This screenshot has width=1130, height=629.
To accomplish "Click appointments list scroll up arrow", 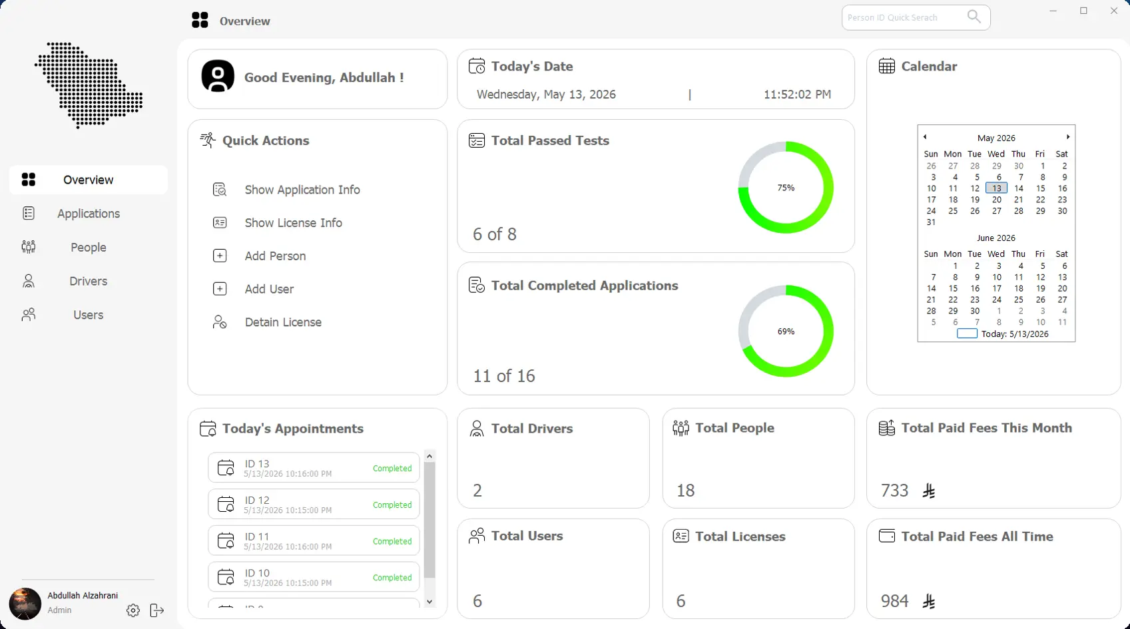I will coord(429,456).
